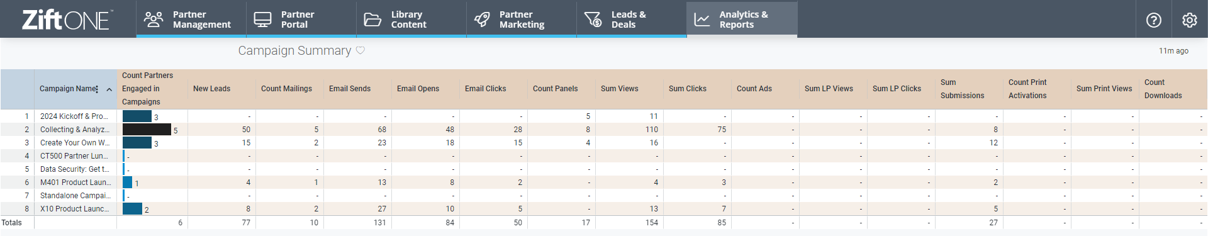Open Campaign Name column options menu
This screenshot has width=1208, height=236.
coord(97,89)
